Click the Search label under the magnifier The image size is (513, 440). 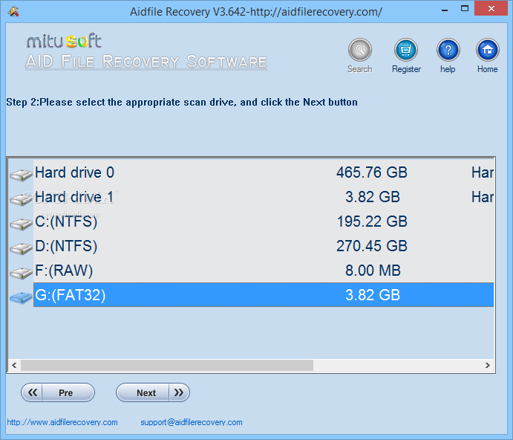tap(359, 69)
